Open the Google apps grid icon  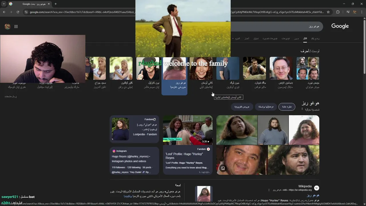coord(16,27)
